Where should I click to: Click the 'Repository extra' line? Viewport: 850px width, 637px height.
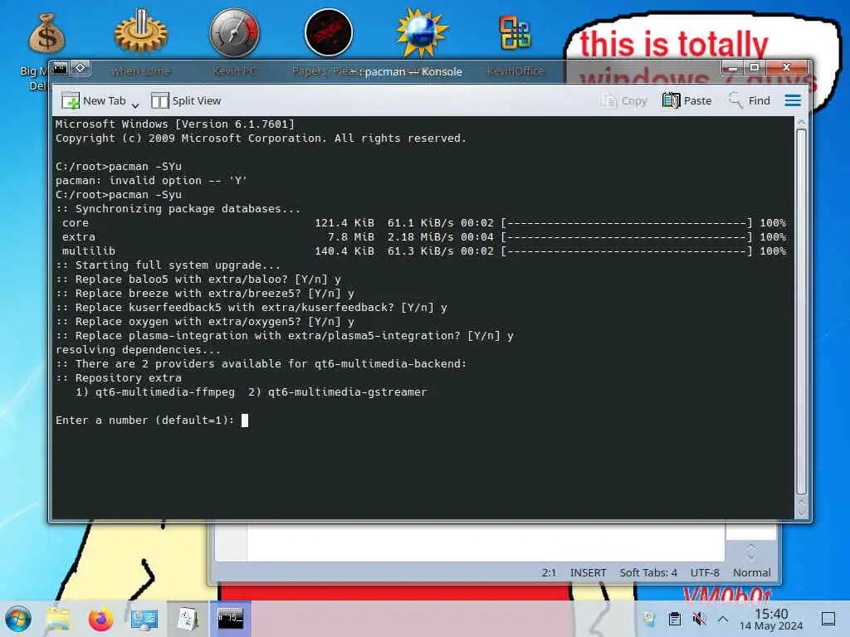(118, 378)
